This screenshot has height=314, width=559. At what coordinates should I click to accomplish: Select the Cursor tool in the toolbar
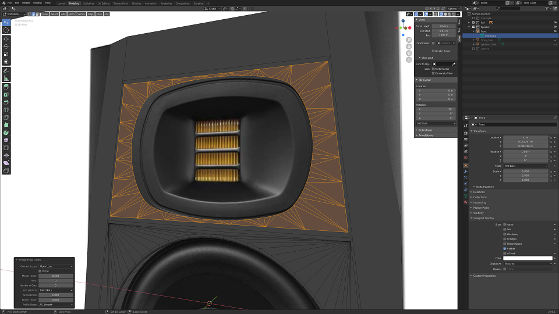[x=6, y=30]
